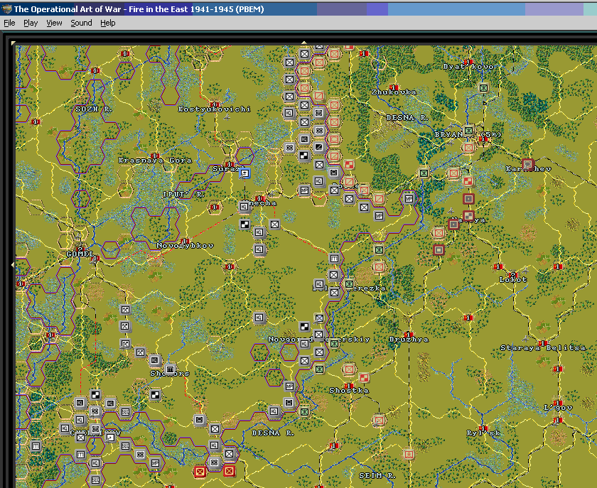Select lone checkered armor unit below Shchors
This screenshot has width=597, height=488.
point(155,395)
